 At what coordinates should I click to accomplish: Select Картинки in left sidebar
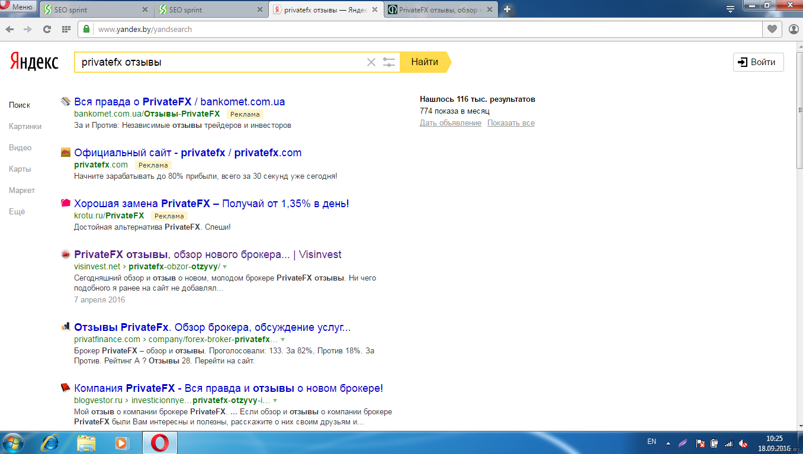(25, 126)
